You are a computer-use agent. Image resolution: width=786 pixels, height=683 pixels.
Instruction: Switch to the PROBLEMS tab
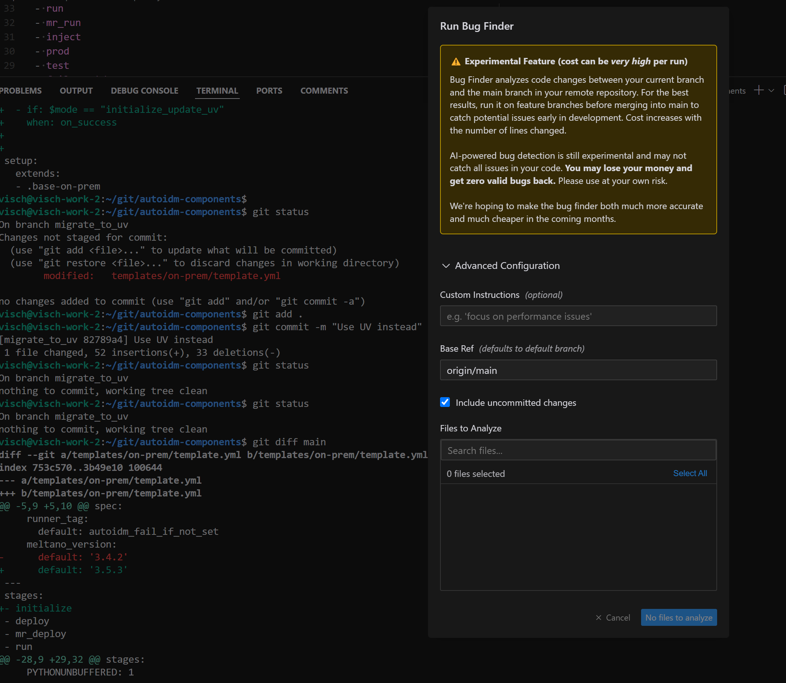tap(21, 91)
